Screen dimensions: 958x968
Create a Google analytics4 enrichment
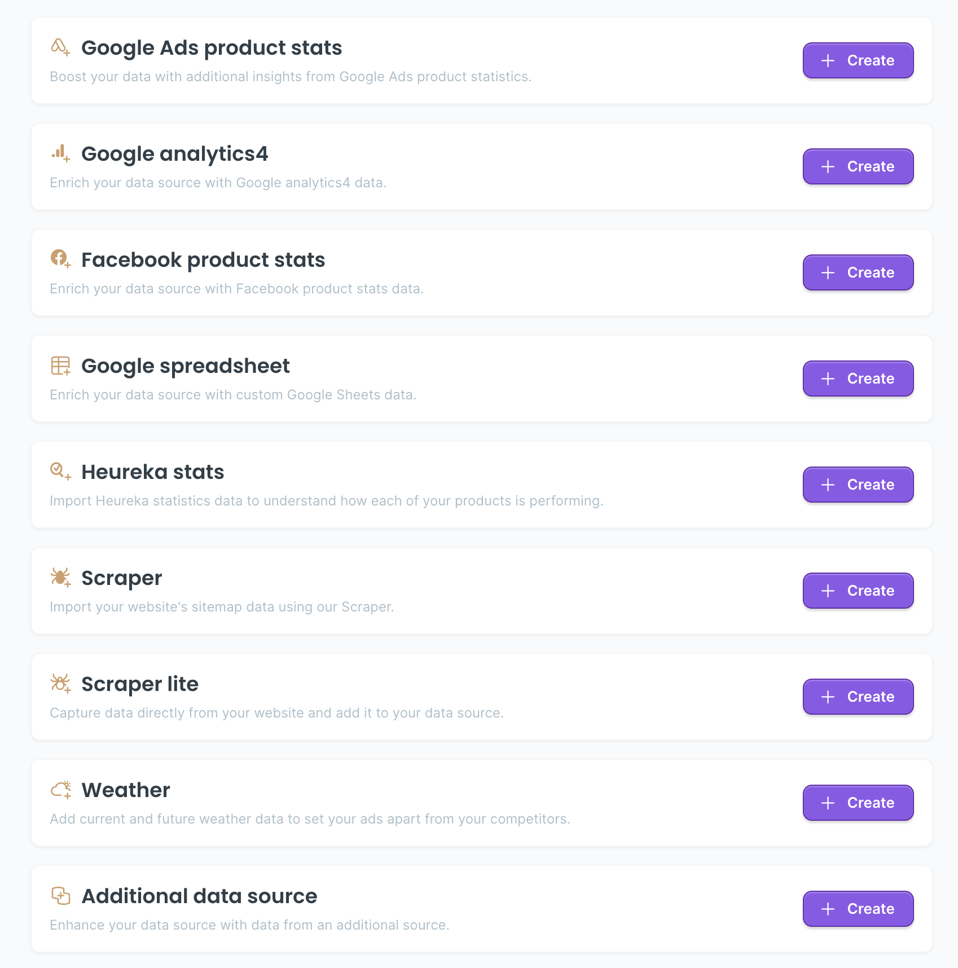coord(858,166)
